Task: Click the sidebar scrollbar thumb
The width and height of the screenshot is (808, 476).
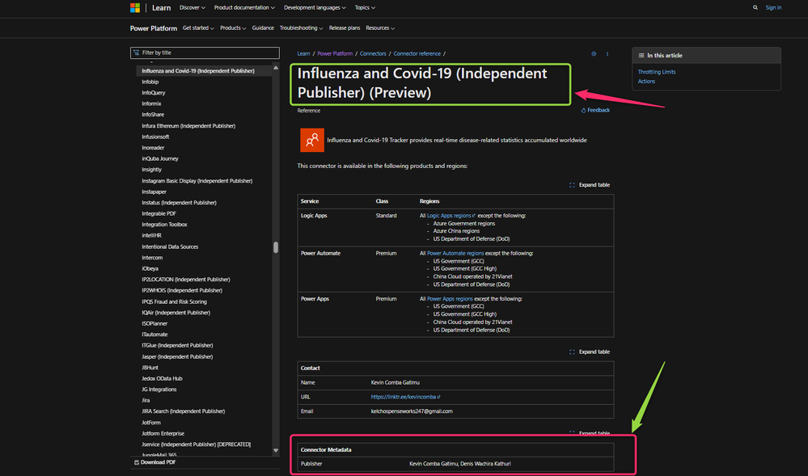Action: coord(276,247)
